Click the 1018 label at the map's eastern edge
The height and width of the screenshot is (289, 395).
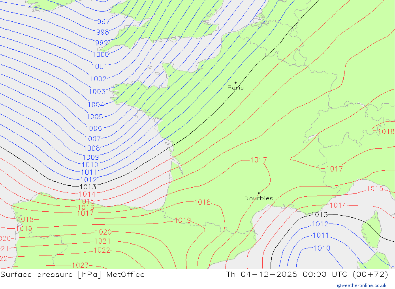click(x=386, y=132)
